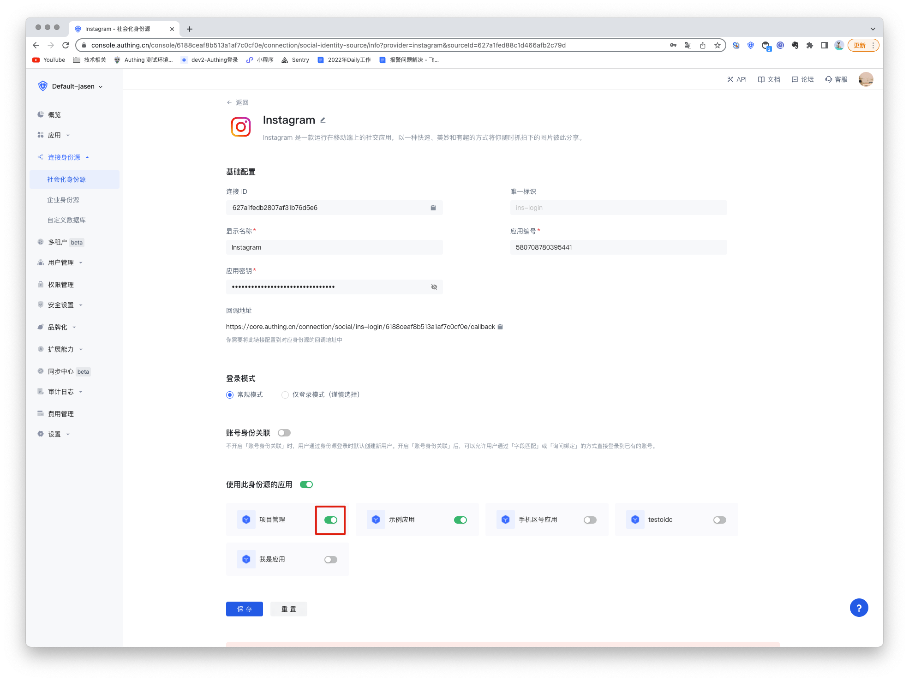Copy the connection ID with clipboard icon
This screenshot has width=909, height=681.
[x=433, y=208]
